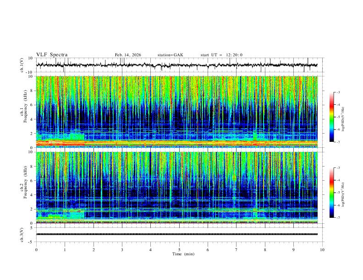Click the lower PSD color scale bar
363x280 pixels.
coord(331,193)
